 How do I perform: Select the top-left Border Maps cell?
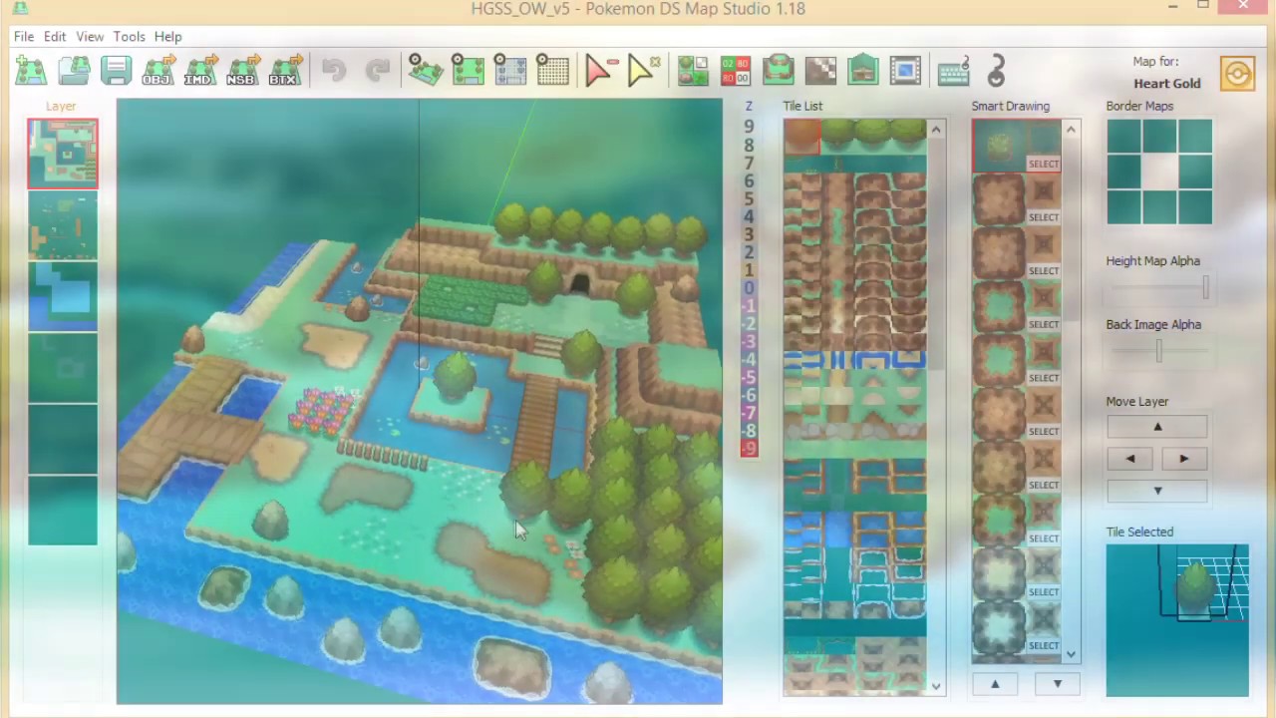pyautogui.click(x=1123, y=137)
